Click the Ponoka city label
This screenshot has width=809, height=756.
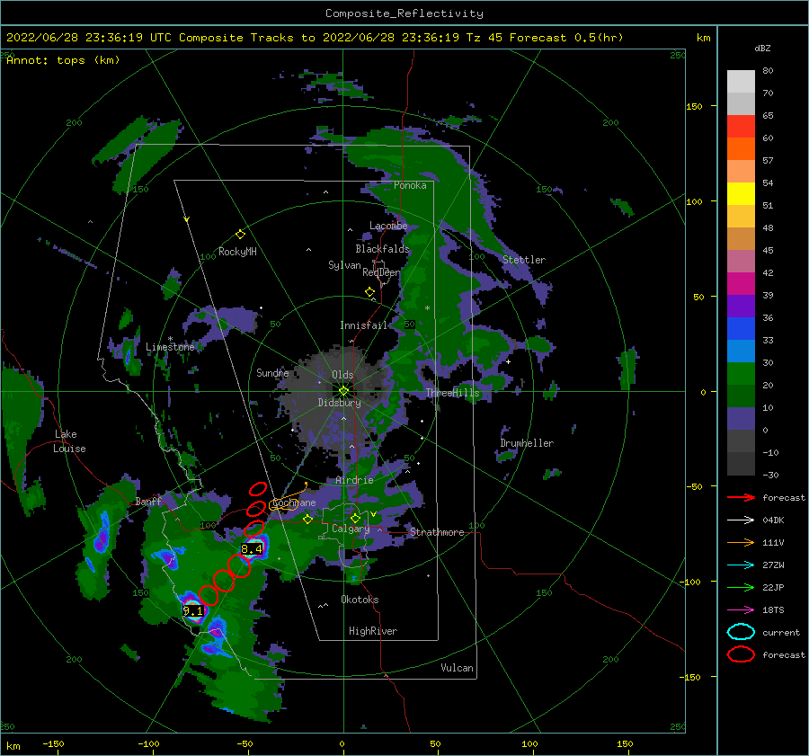(x=410, y=185)
